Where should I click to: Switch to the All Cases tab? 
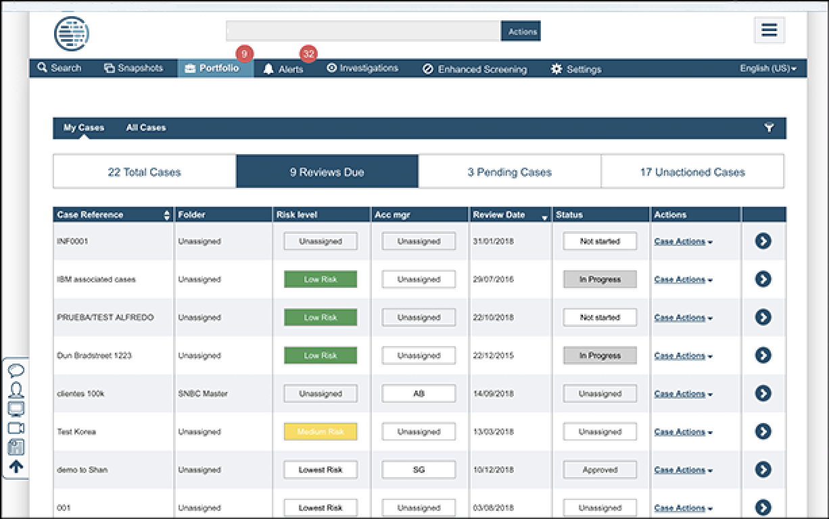pos(145,128)
